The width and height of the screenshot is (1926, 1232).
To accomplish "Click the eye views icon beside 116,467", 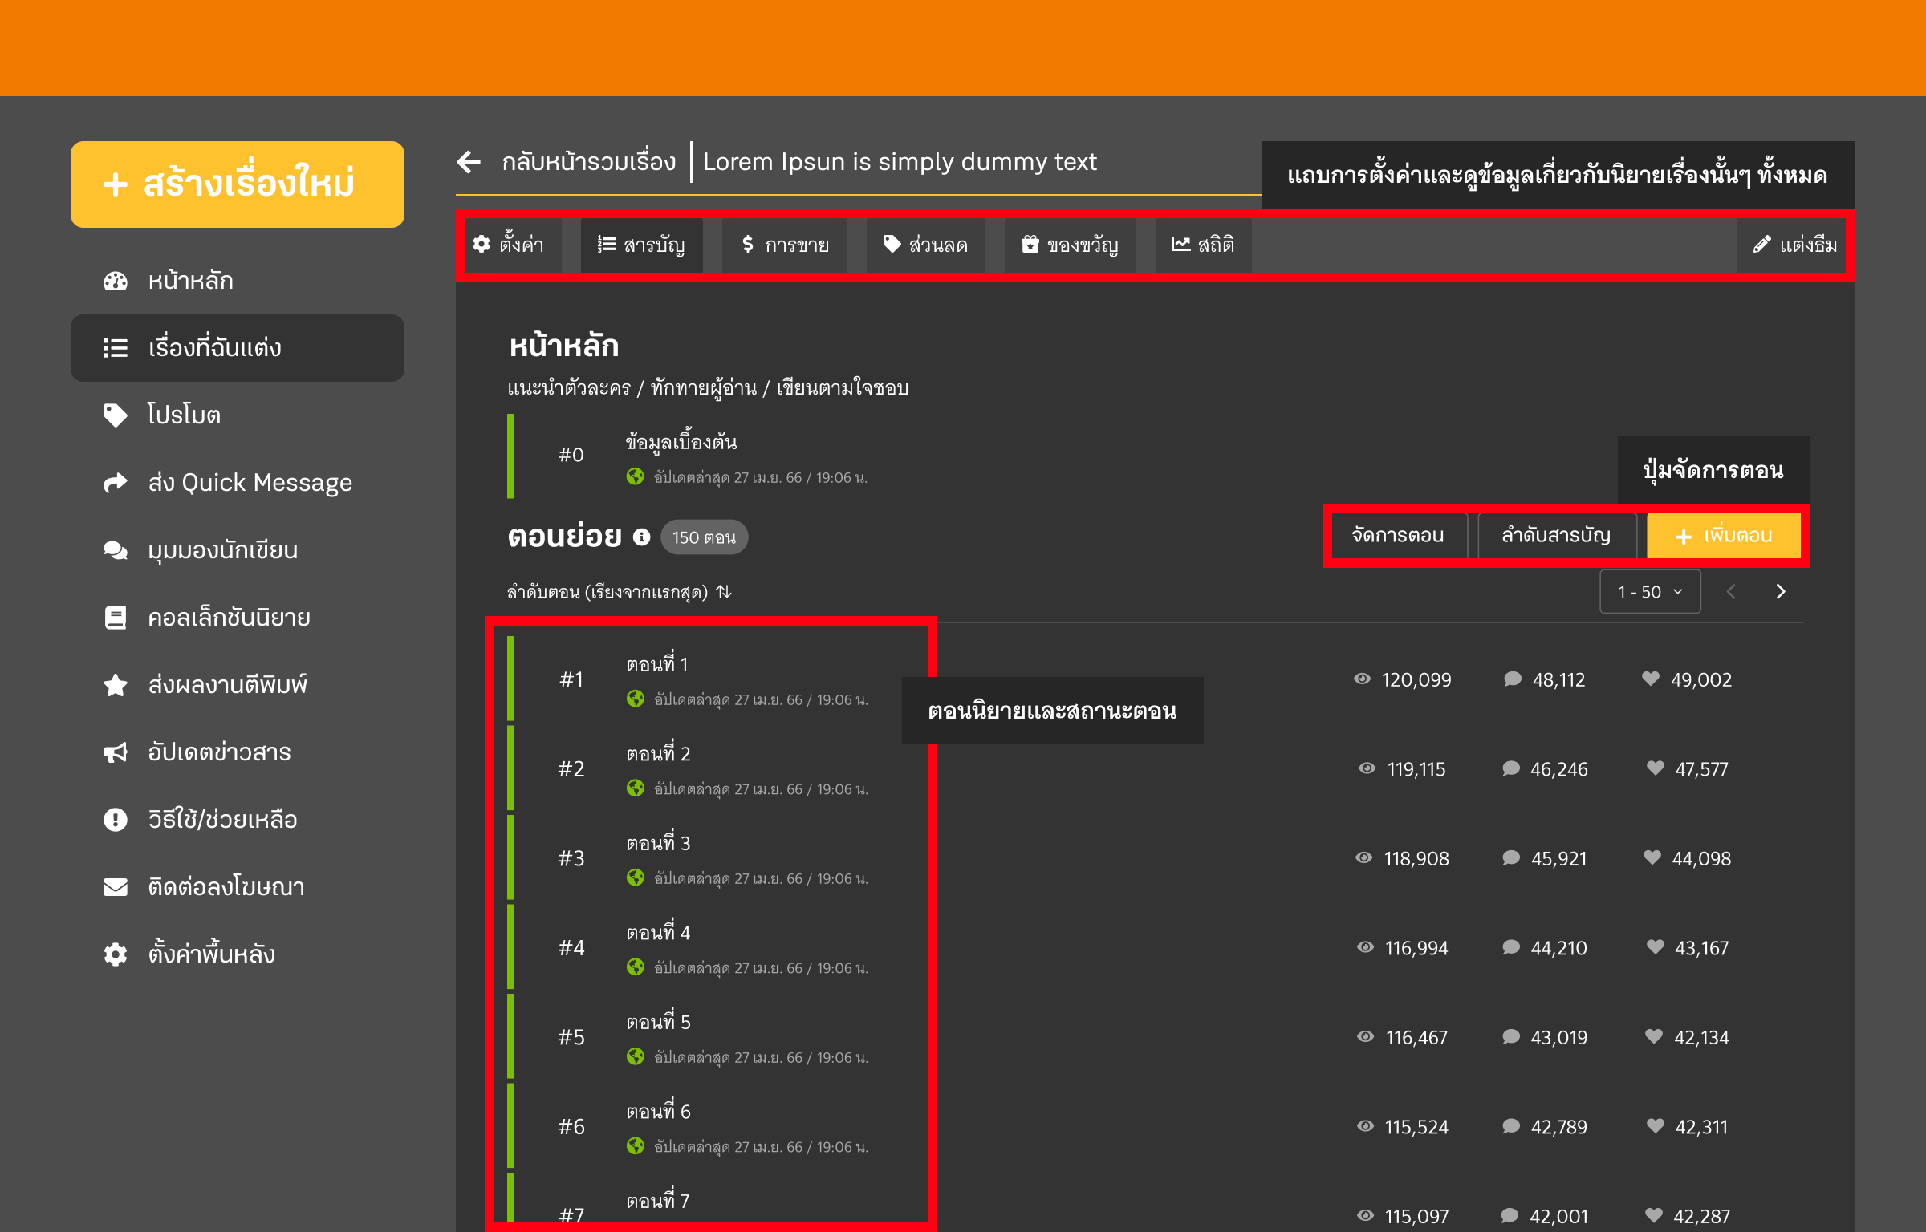I will 1365,1037.
